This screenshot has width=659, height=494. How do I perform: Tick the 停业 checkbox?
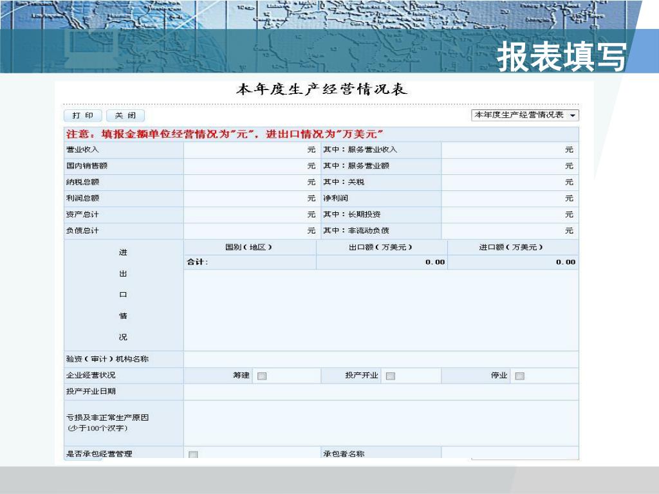(519, 376)
